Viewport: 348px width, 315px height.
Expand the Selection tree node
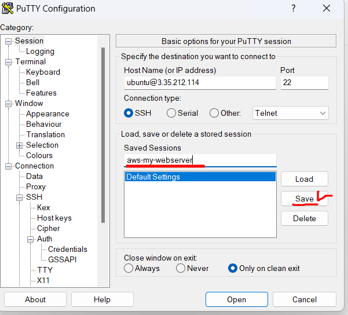19,145
